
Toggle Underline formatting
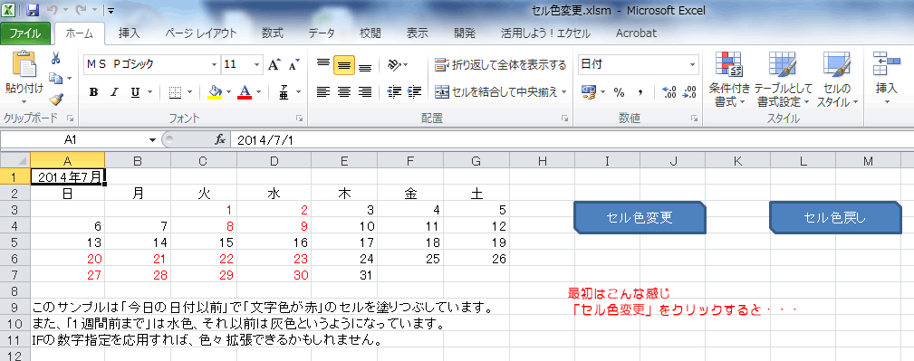135,92
